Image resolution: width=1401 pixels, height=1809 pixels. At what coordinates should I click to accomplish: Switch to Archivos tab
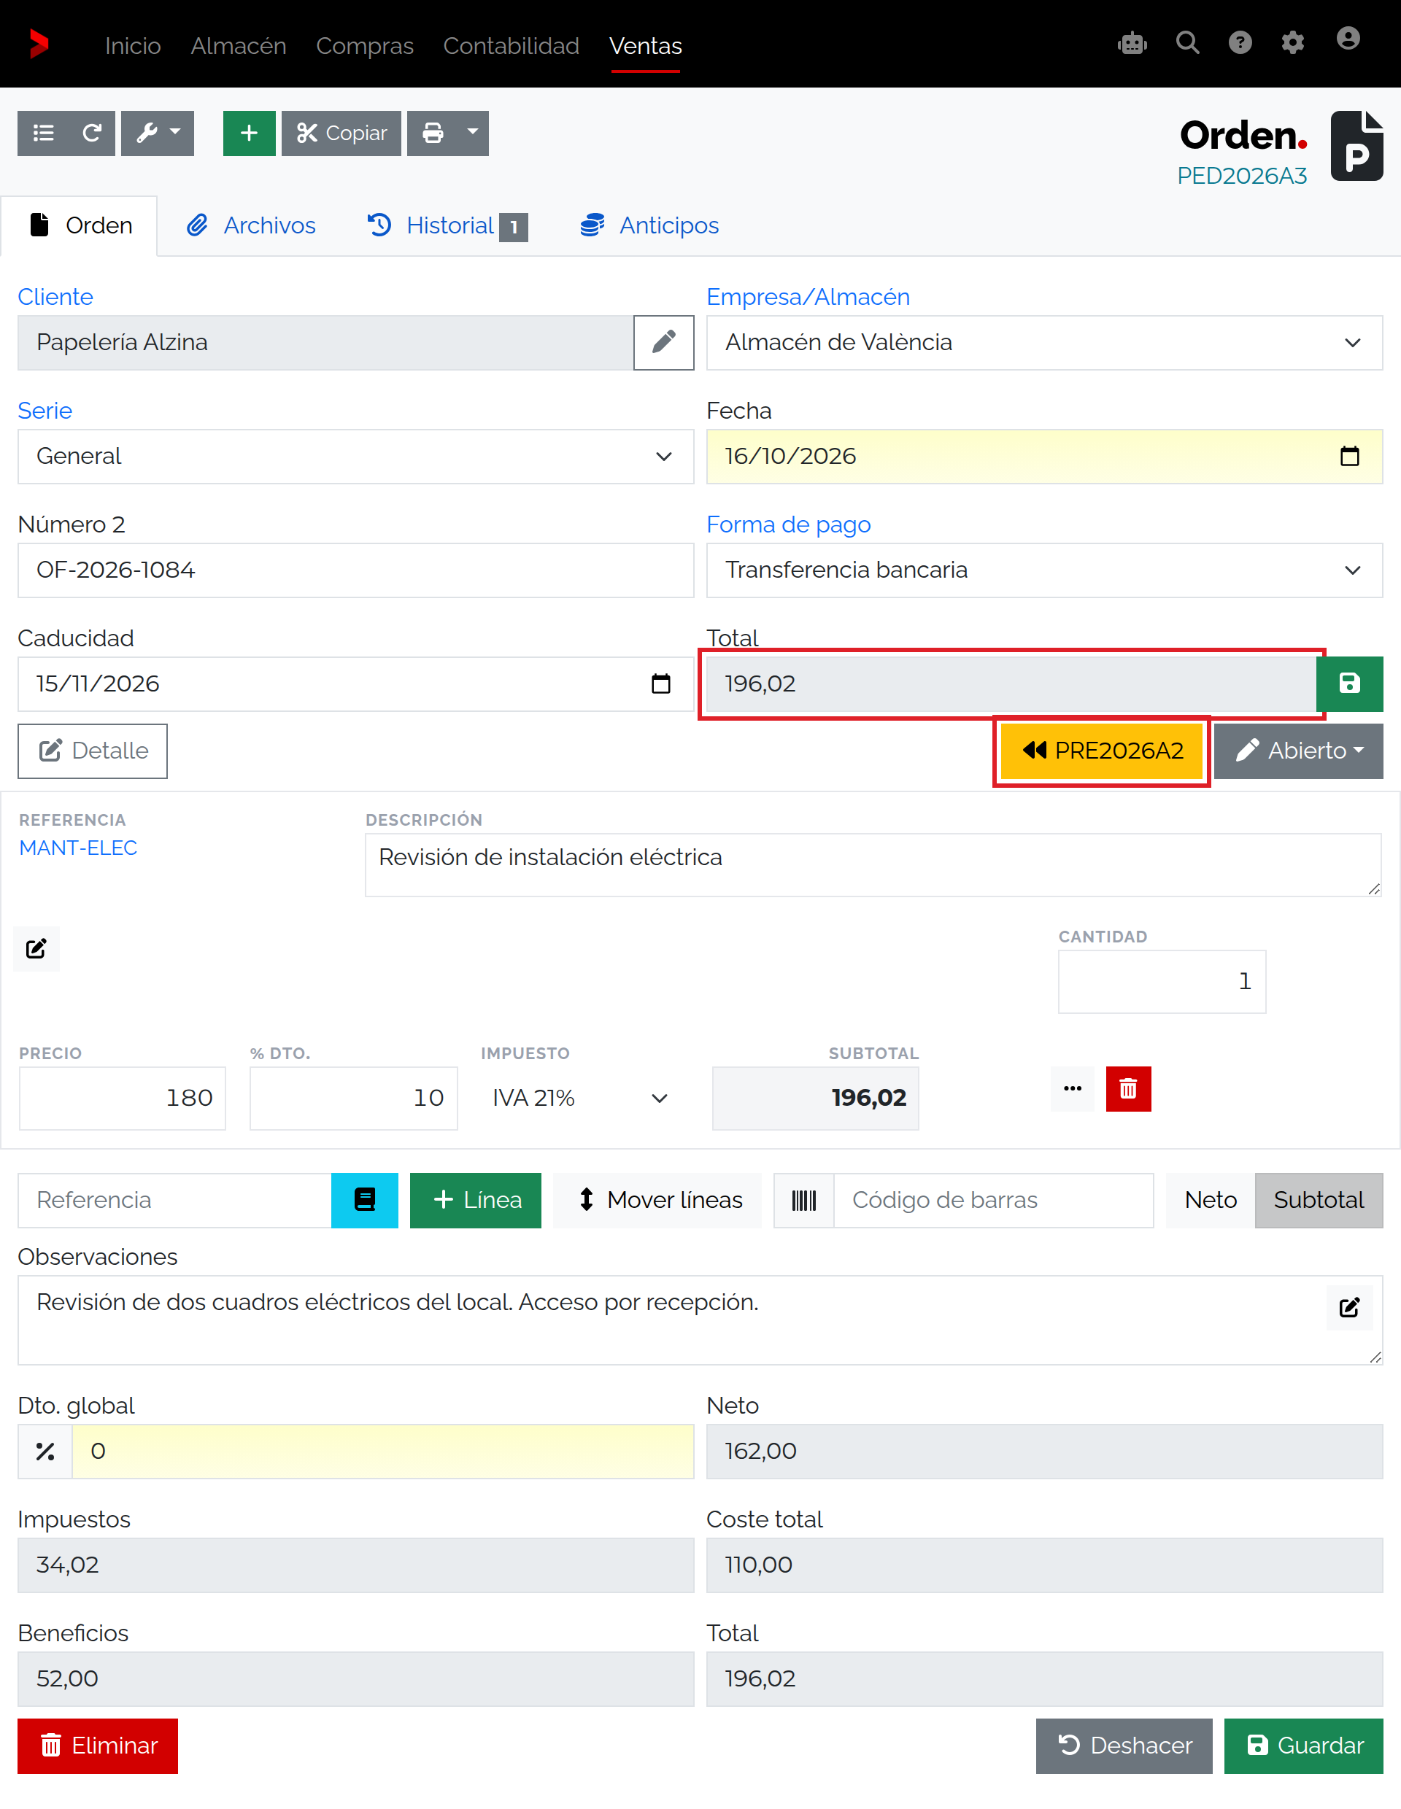[x=251, y=225]
